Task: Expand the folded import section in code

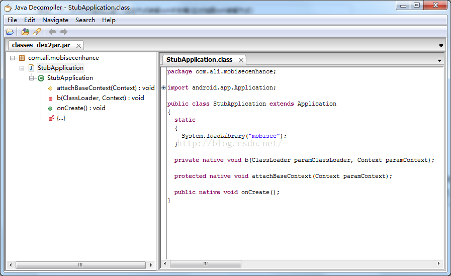Action: click(164, 87)
